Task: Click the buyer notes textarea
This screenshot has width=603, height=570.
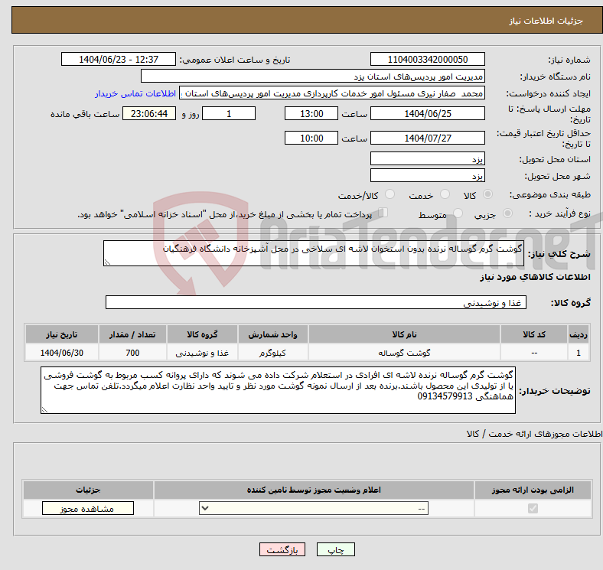Action: tap(278, 390)
